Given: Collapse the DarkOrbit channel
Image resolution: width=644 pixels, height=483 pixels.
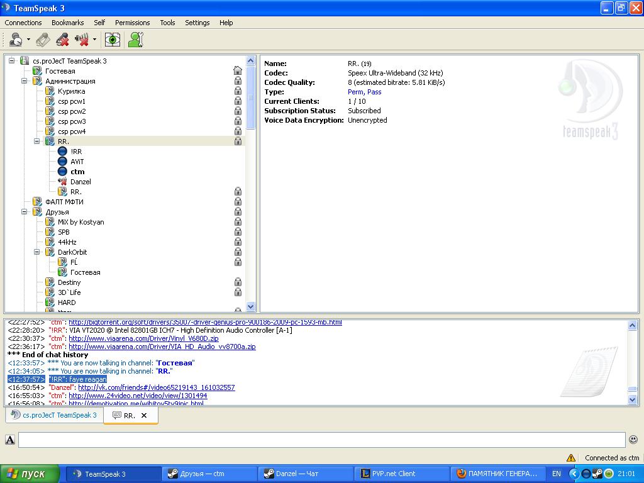Looking at the screenshot, I should pyautogui.click(x=37, y=252).
